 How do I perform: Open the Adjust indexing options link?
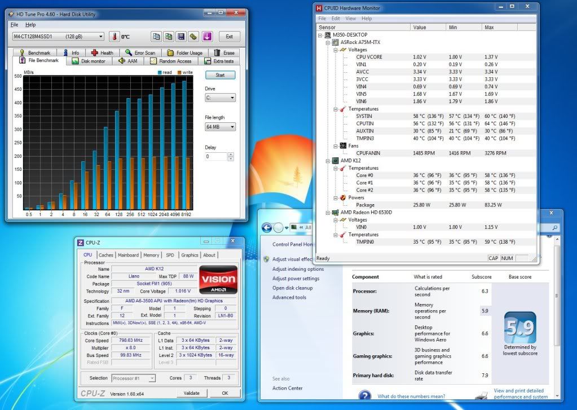[298, 269]
